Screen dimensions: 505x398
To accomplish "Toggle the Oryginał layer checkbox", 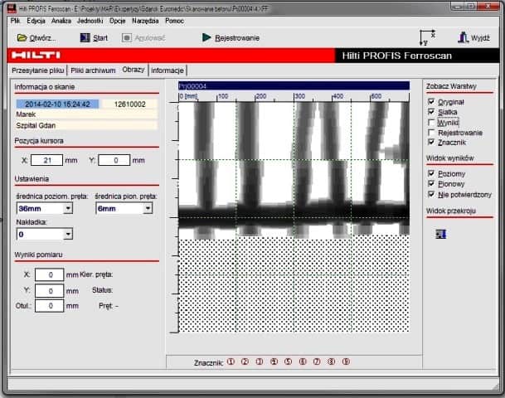I will click(430, 101).
